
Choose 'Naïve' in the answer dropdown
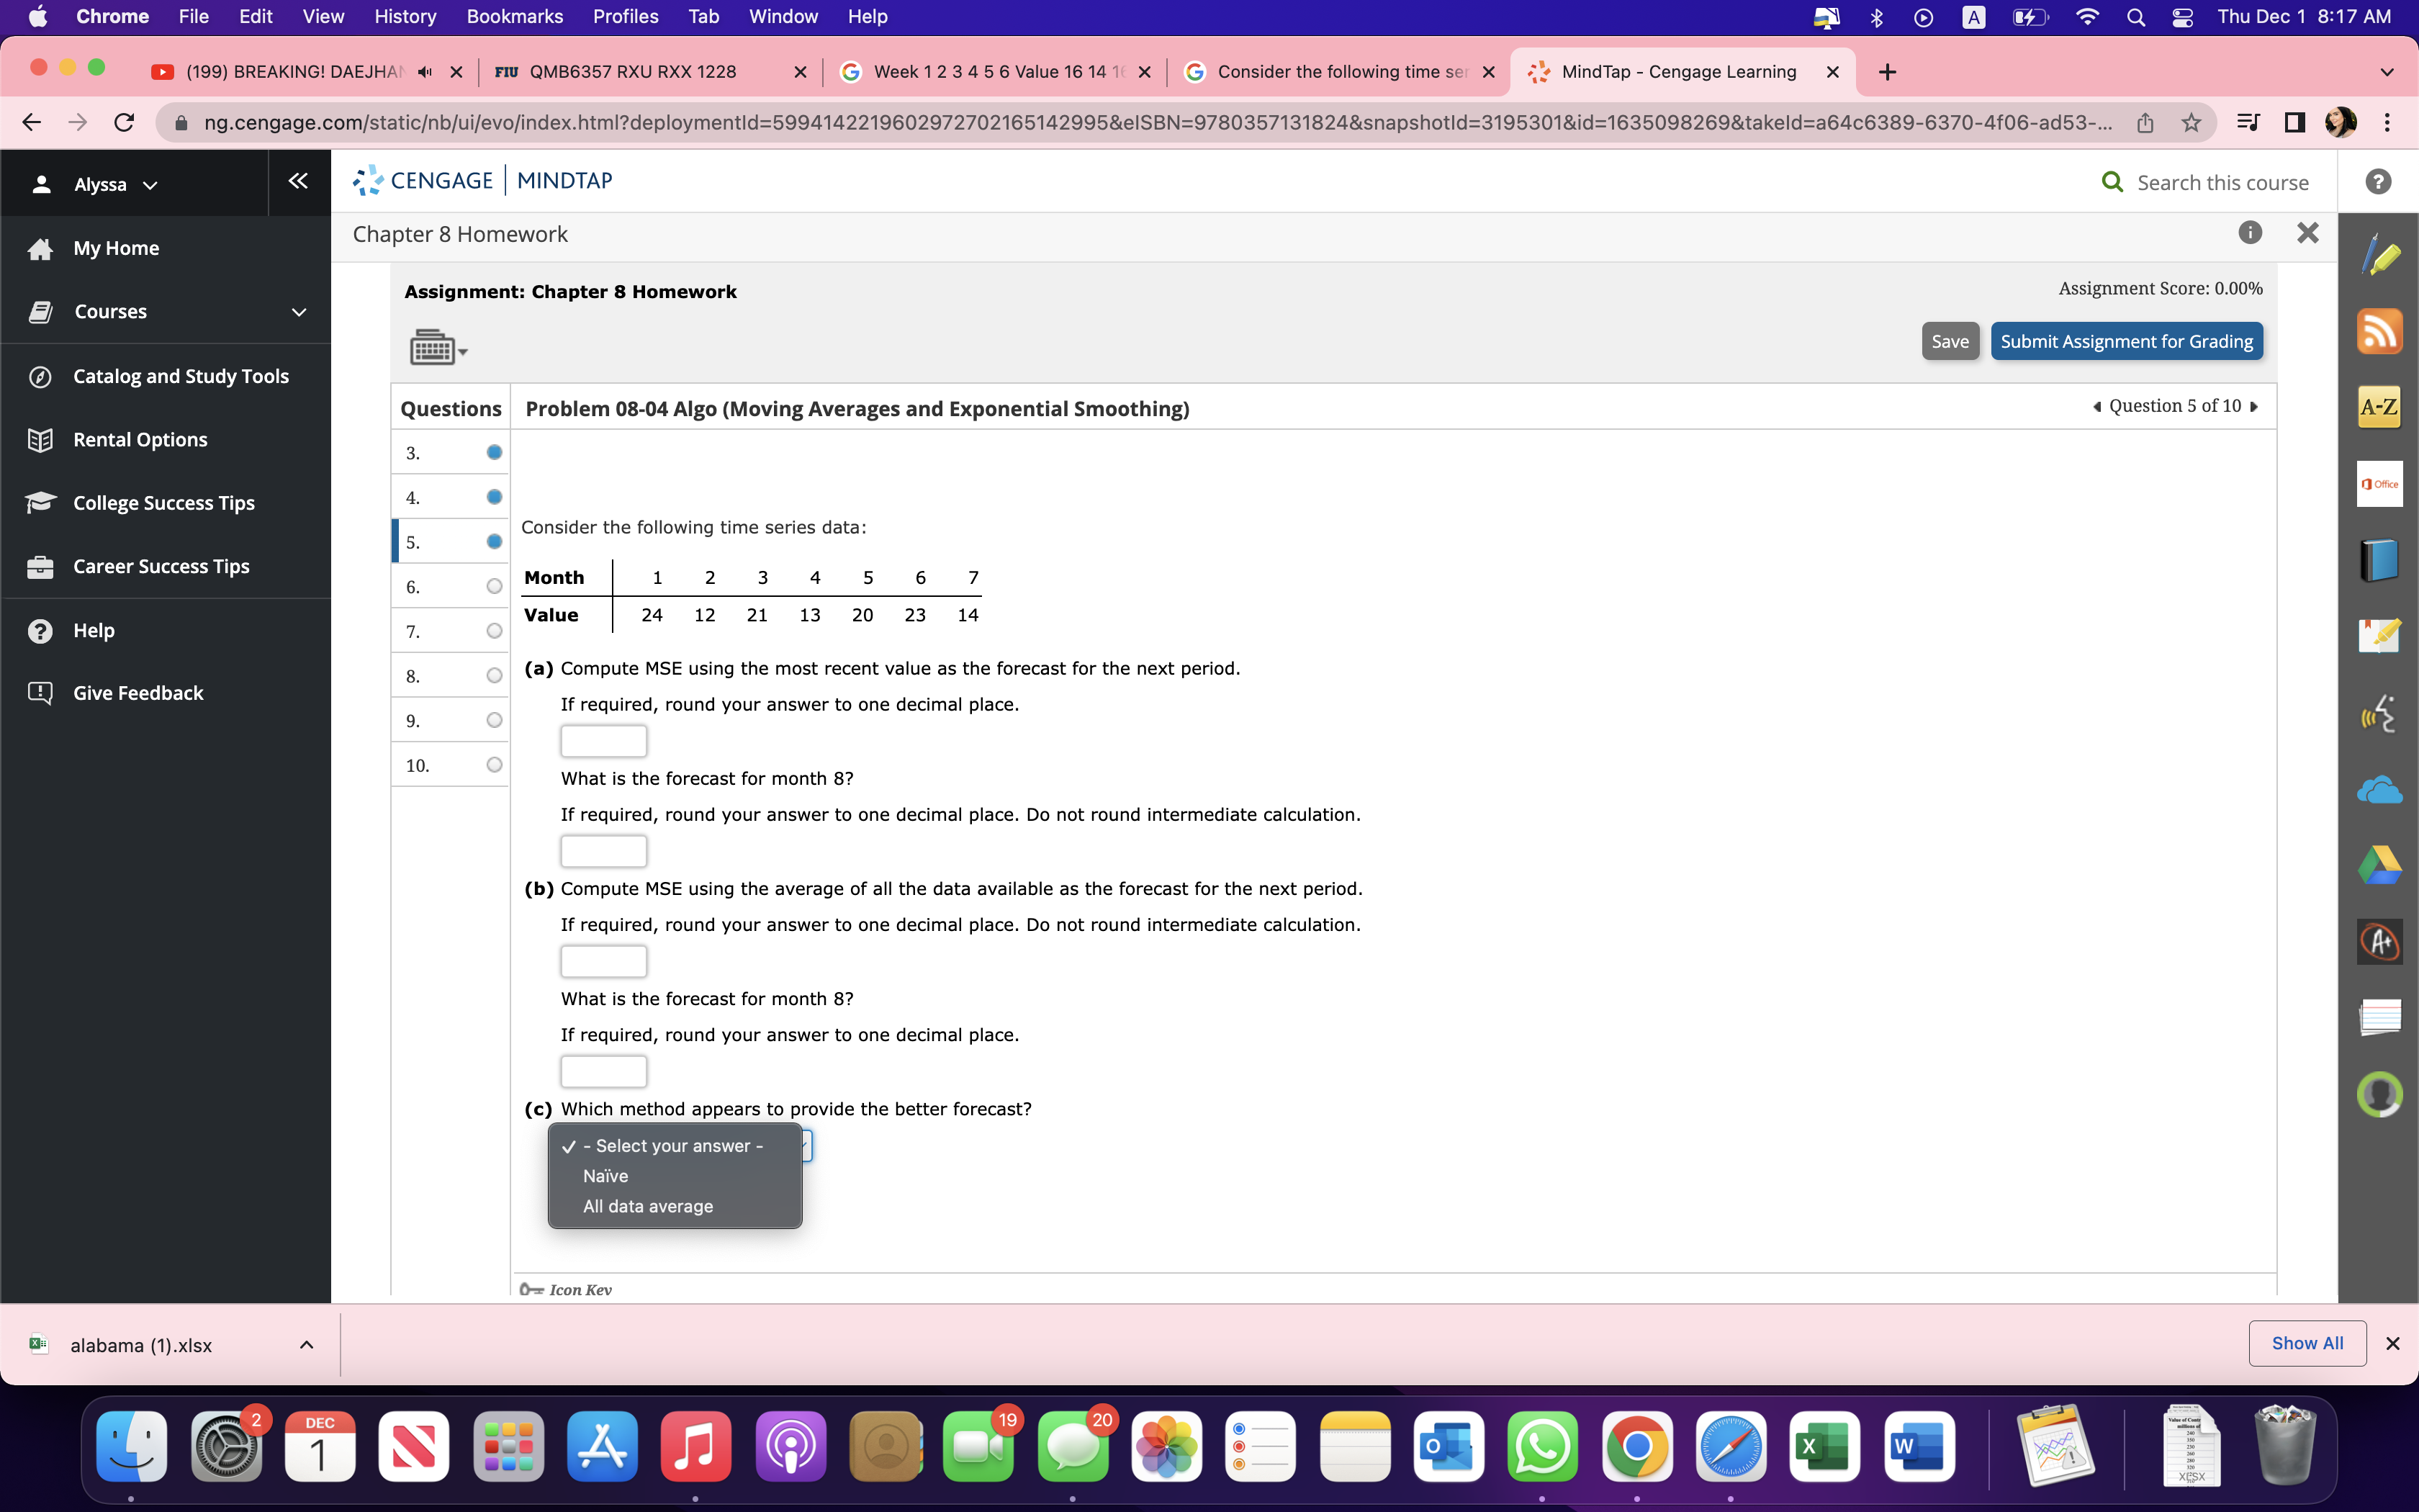click(605, 1176)
